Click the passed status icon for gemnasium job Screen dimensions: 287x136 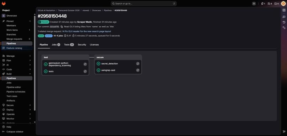pos(46,64)
